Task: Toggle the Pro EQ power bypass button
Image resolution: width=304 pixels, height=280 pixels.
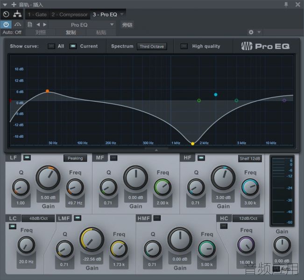Action: coord(6,25)
